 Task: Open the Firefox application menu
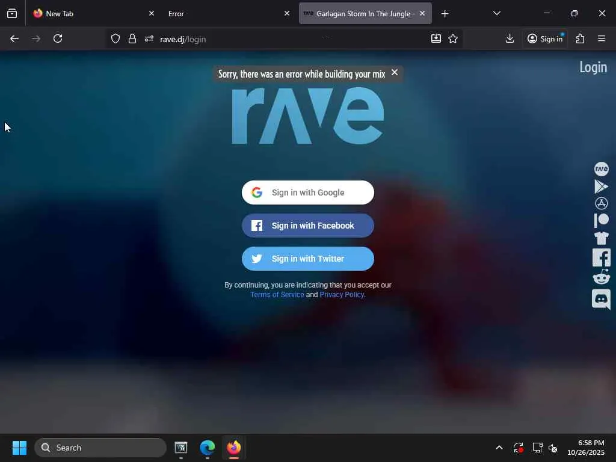(602, 38)
